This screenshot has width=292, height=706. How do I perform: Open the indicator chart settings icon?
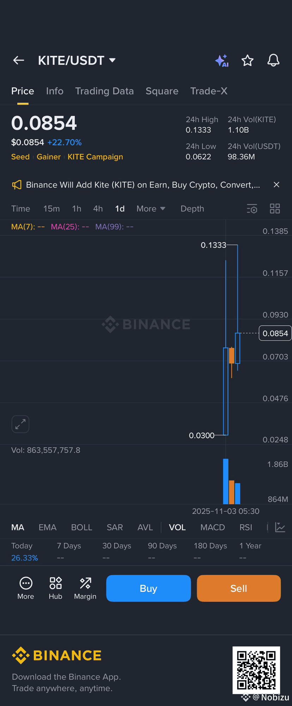[280, 528]
